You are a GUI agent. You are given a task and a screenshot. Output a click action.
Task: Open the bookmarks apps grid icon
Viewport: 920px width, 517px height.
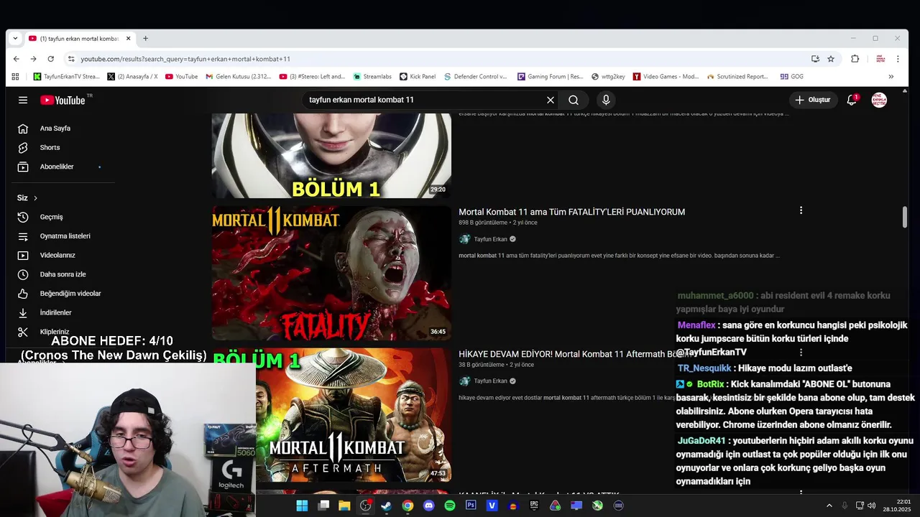tap(15, 76)
